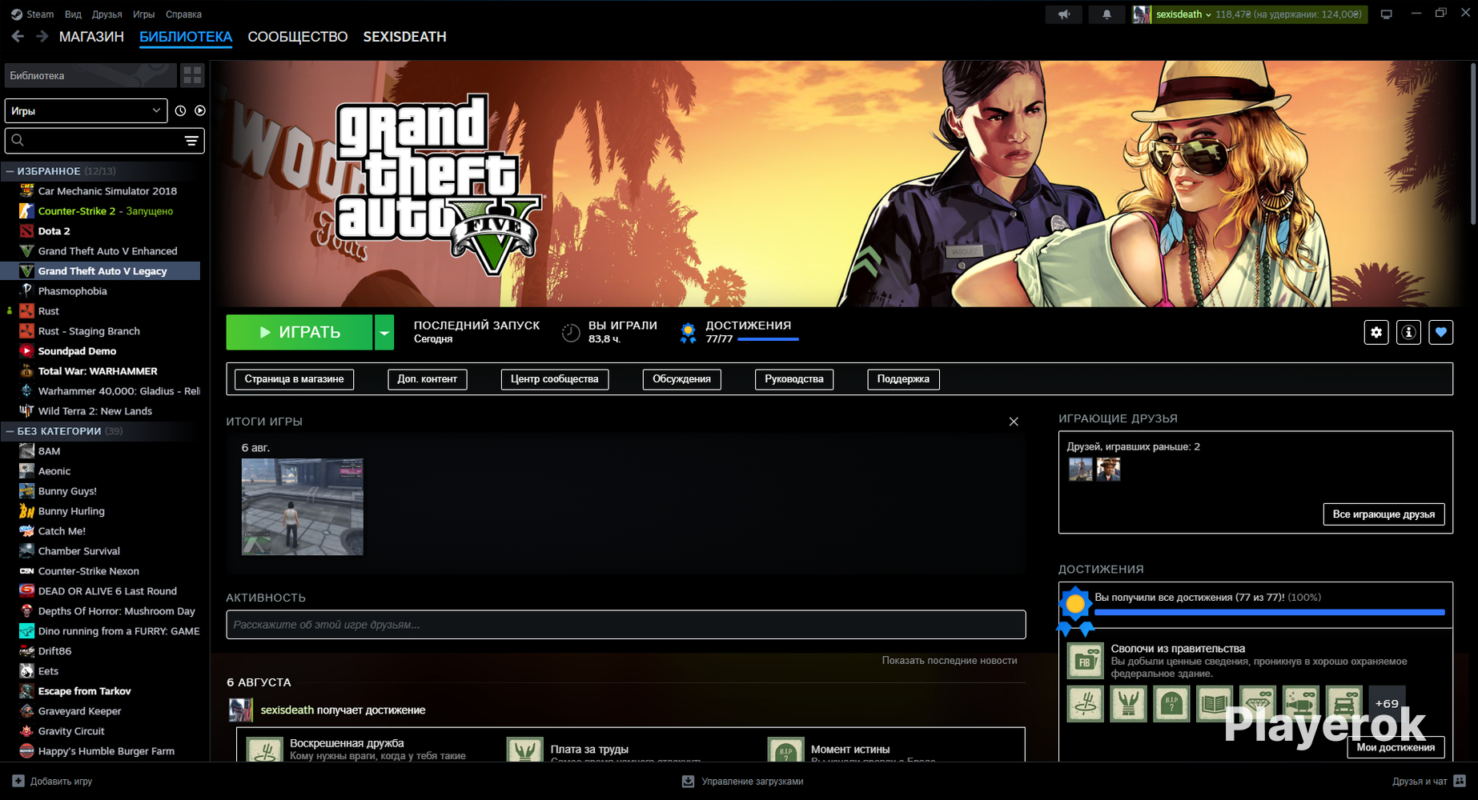
Task: Open Страница в магазине
Action: click(x=294, y=379)
